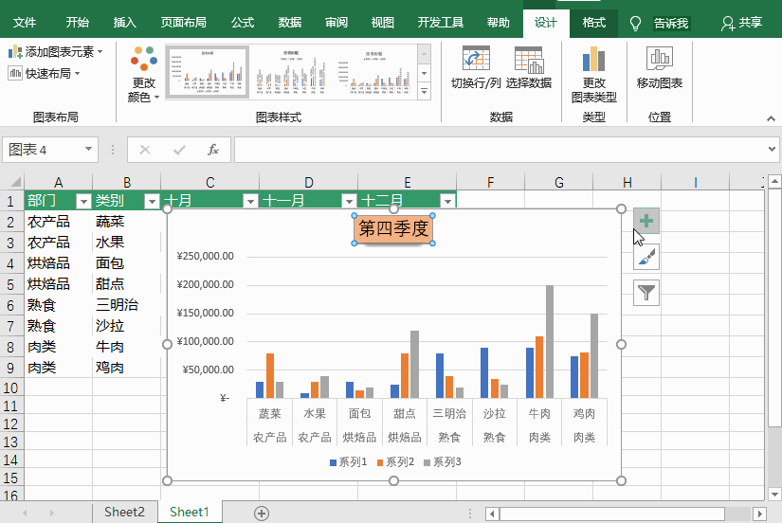Click the Insert Function fx icon

(x=213, y=150)
